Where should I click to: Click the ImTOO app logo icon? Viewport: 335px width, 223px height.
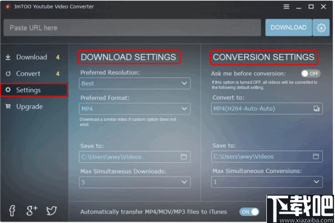8,7
